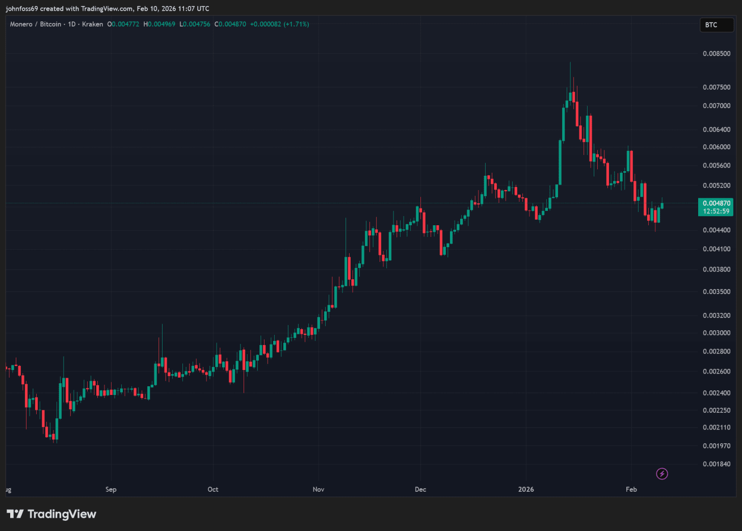The height and width of the screenshot is (531, 742).
Task: Click the 0.001970 price axis label
Action: pos(717,446)
